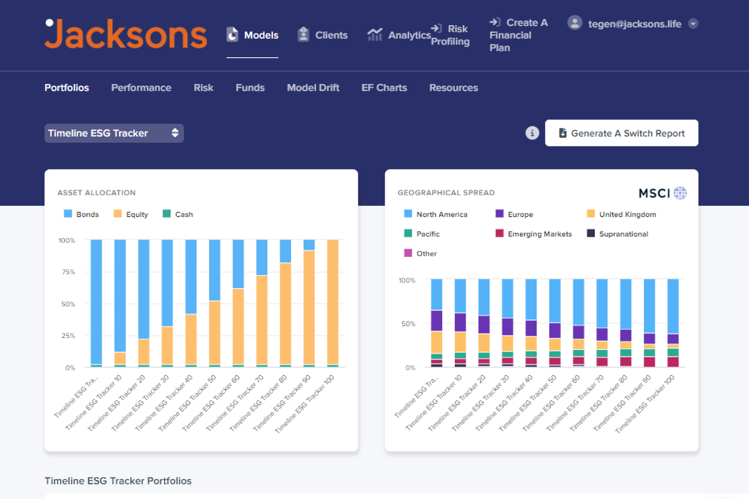Click the Emerging Markets color swatch
The image size is (749, 499).
[x=499, y=233]
